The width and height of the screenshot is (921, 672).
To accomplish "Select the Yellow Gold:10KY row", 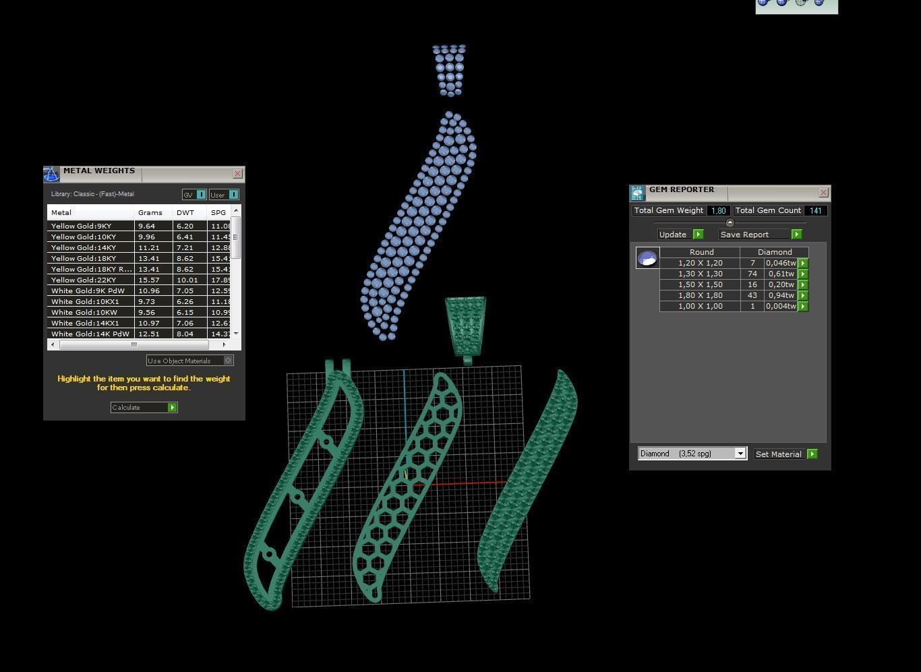I will point(139,237).
